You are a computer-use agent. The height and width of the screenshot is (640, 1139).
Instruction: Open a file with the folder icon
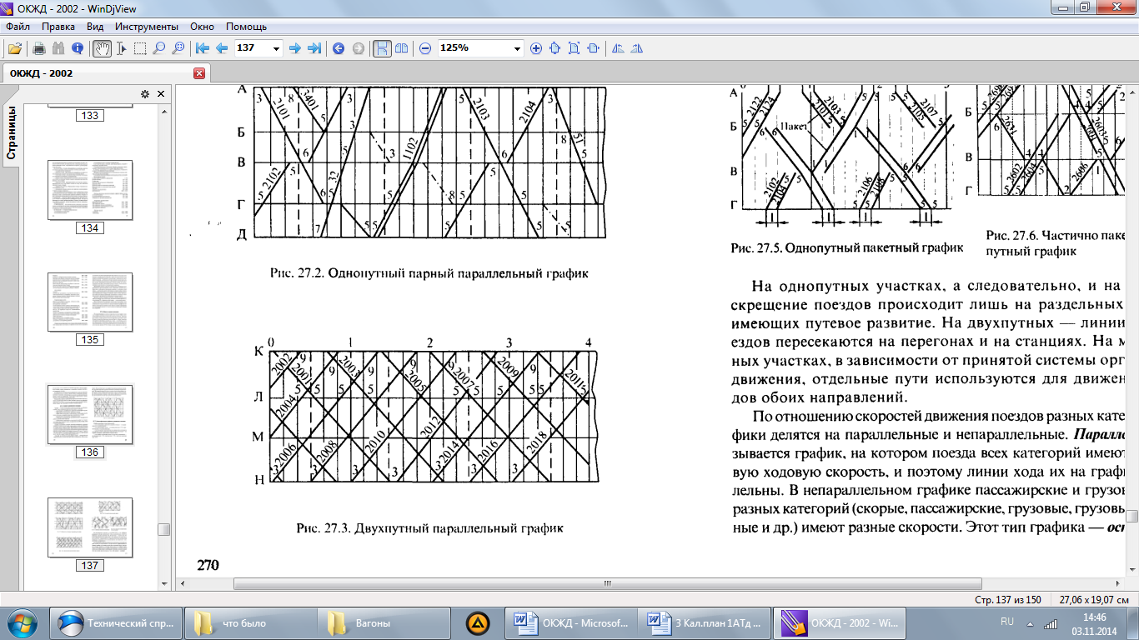pyautogui.click(x=14, y=48)
